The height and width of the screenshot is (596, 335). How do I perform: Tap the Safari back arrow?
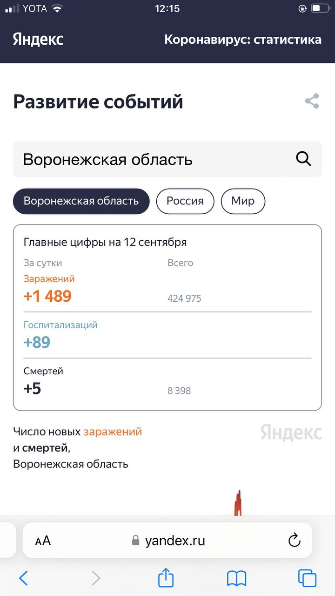23,578
